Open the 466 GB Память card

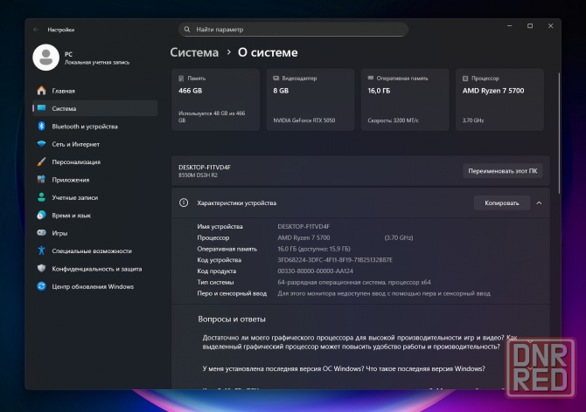point(216,100)
